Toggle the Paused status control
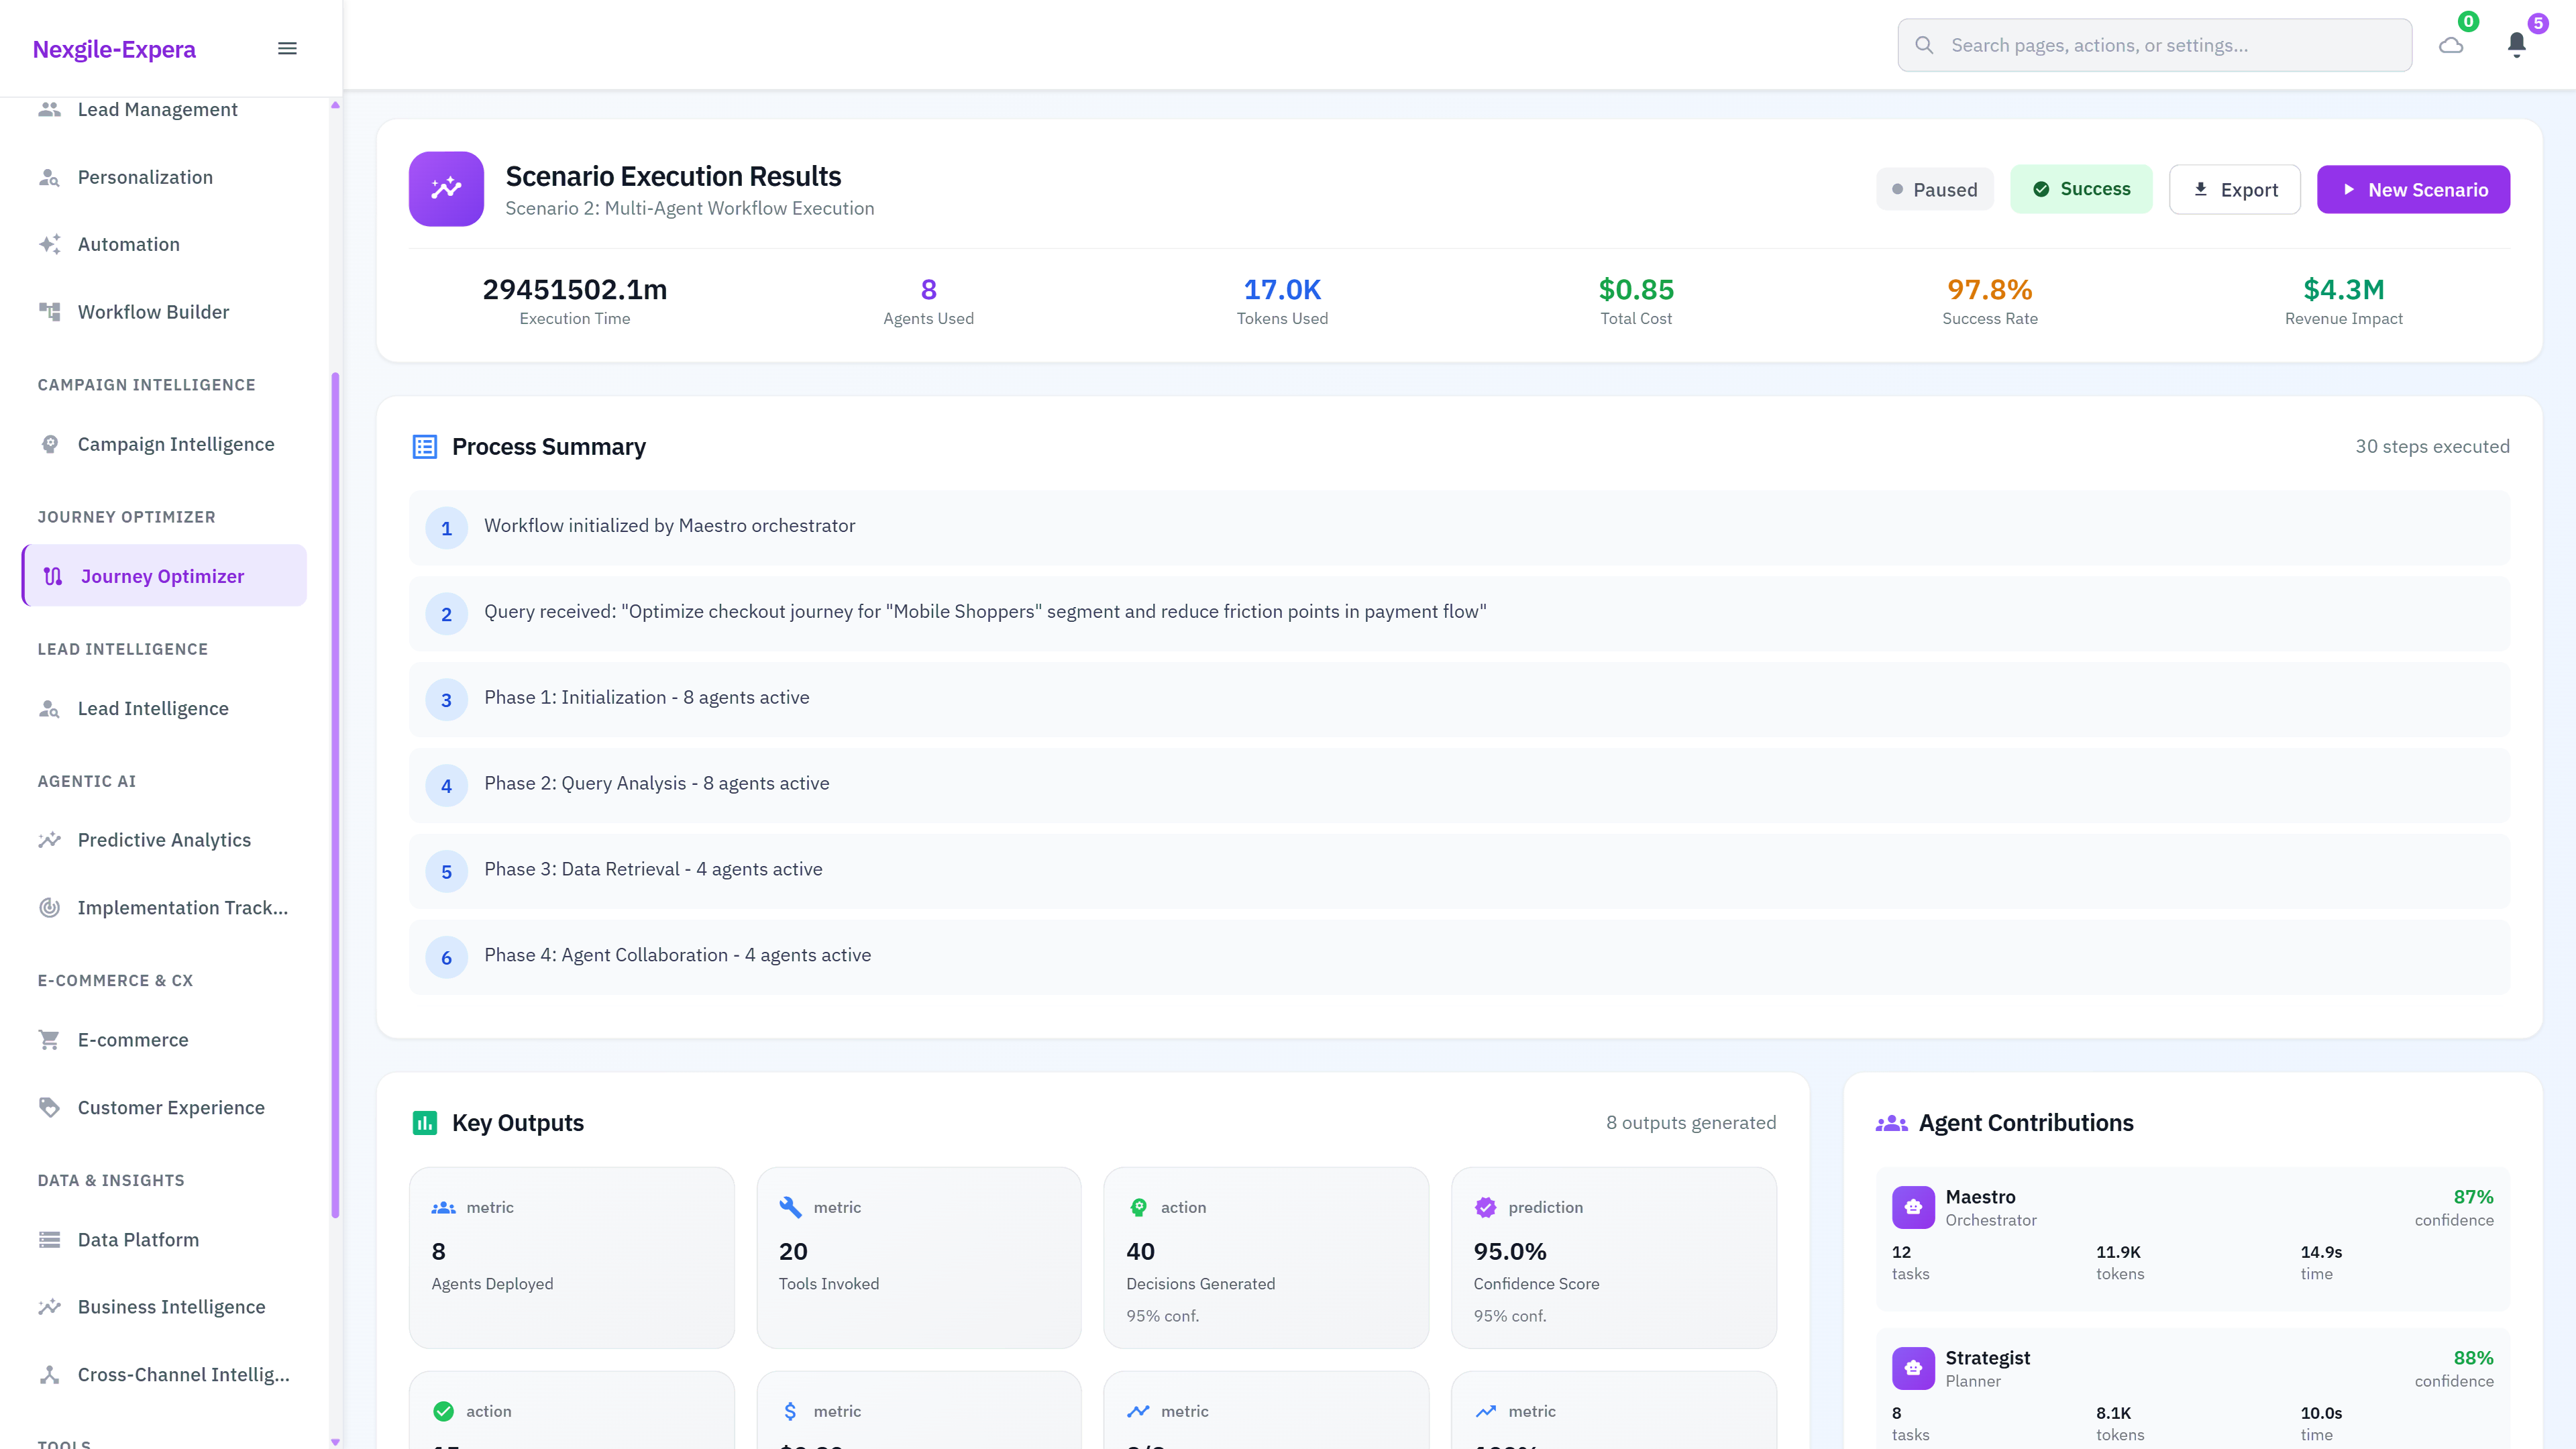2576x1449 pixels. coord(1935,189)
